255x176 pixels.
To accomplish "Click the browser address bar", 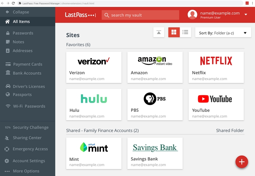I will (130, 3).
